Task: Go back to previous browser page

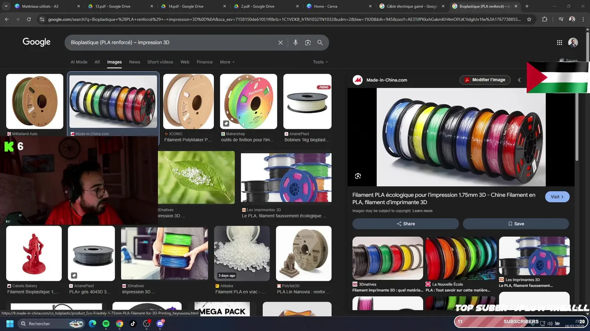Action: (6, 19)
